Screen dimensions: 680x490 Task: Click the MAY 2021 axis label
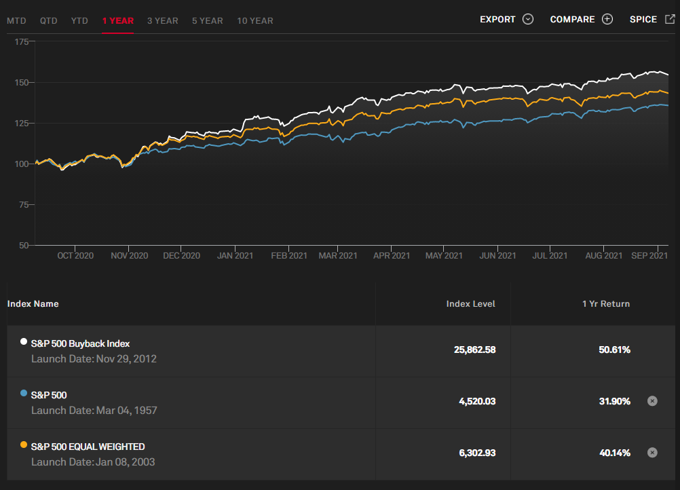444,256
